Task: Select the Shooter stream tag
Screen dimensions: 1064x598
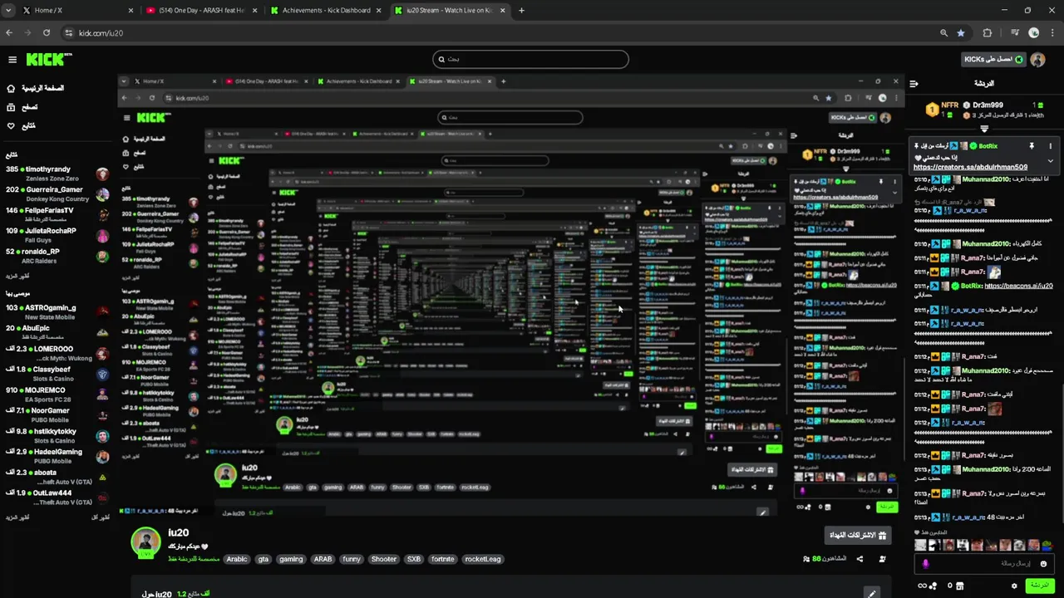Action: pyautogui.click(x=384, y=559)
